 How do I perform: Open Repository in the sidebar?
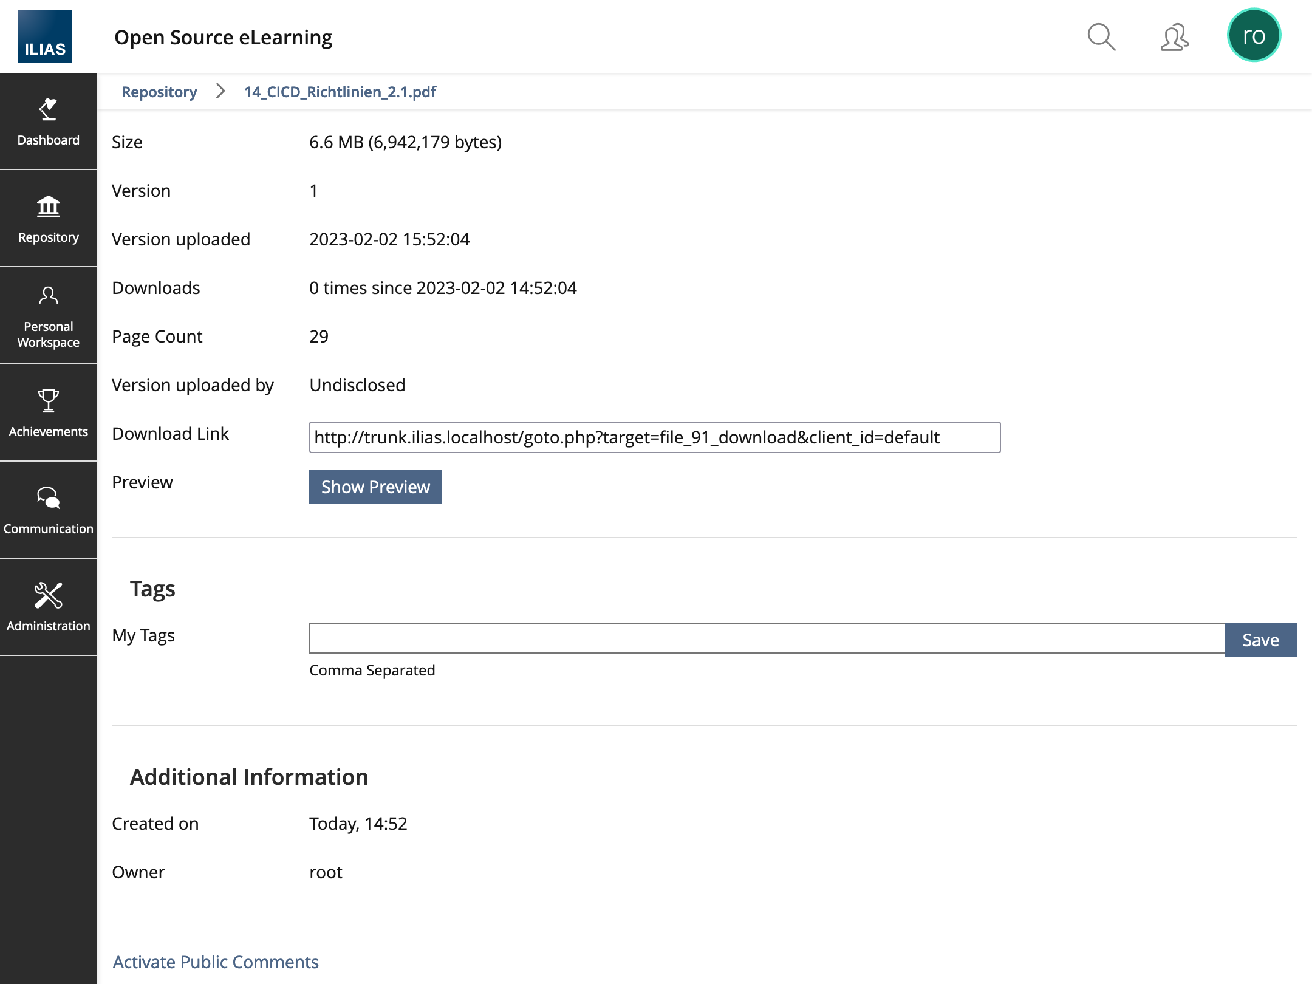coord(49,219)
